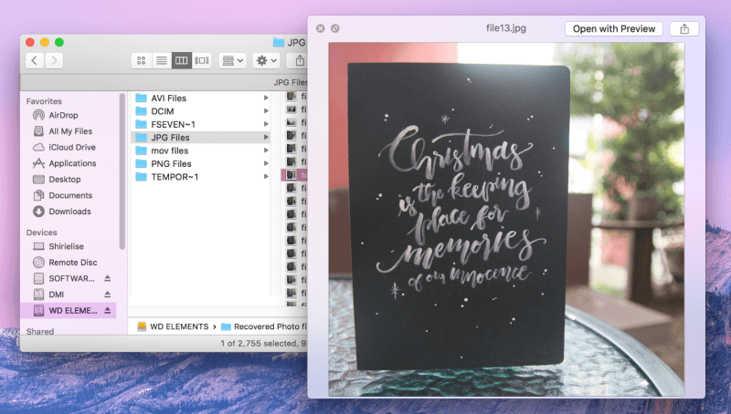Switch Finder to icon view
The width and height of the screenshot is (731, 414).
(x=142, y=60)
